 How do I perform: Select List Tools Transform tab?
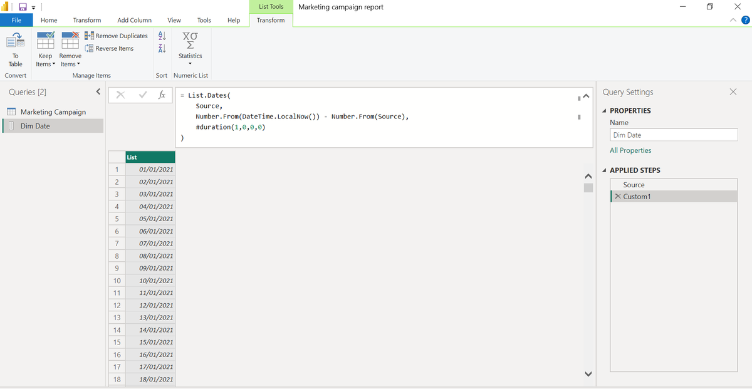click(271, 20)
